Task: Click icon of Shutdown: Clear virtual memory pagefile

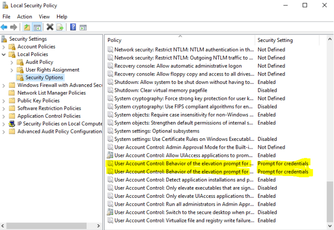Action: point(110,90)
